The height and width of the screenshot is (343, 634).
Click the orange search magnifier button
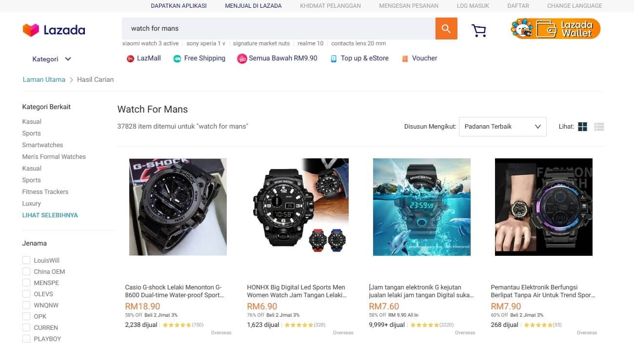point(446,28)
